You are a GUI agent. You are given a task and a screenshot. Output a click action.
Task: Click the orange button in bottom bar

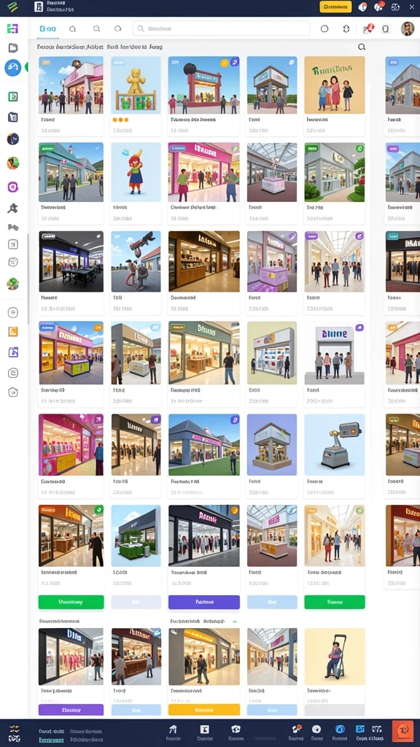point(402,729)
